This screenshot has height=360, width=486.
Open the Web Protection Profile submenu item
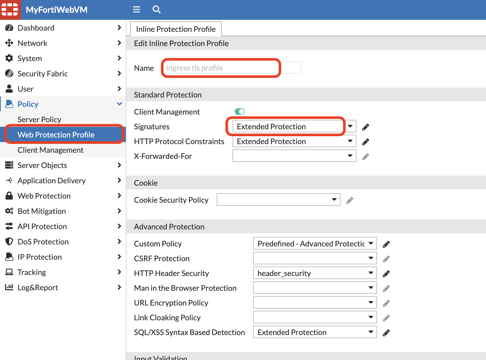(63, 135)
